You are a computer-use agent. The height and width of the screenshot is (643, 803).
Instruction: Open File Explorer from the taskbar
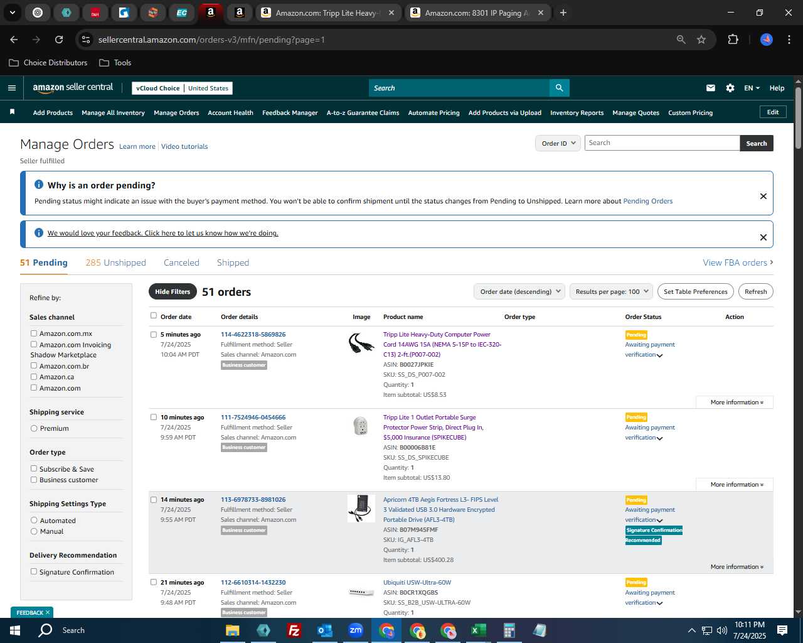pos(233,630)
